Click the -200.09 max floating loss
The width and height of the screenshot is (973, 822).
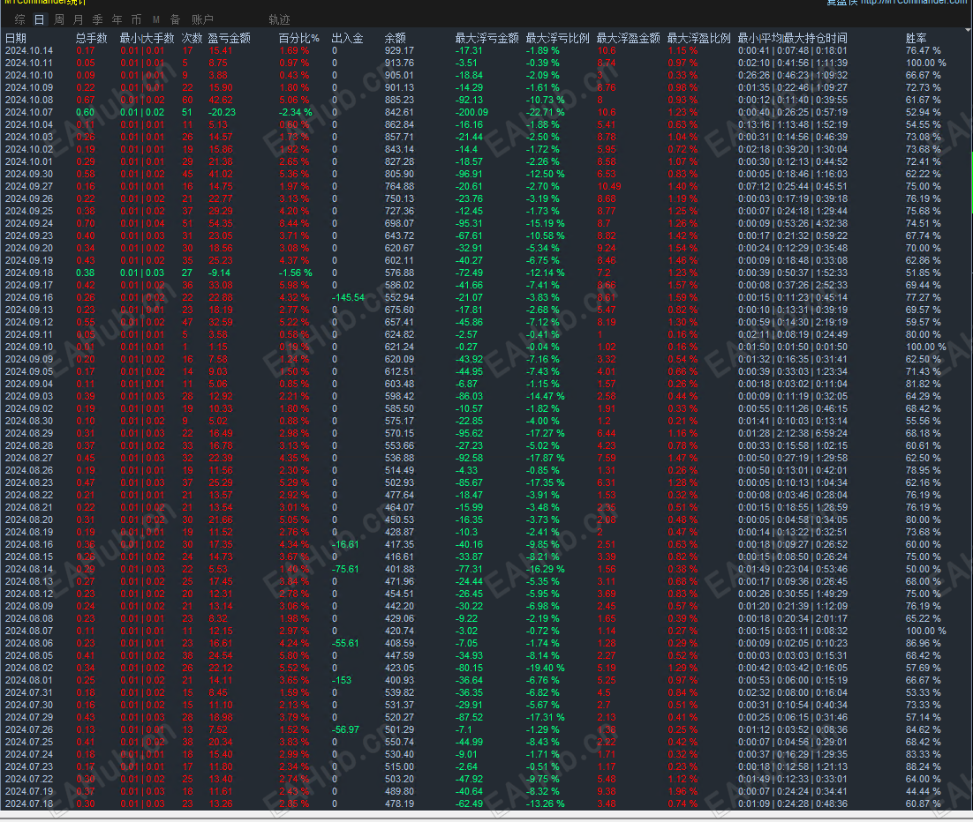tap(471, 113)
